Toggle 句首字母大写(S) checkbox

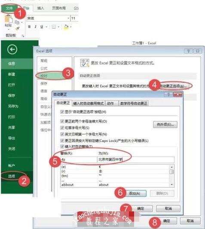pos(62,128)
